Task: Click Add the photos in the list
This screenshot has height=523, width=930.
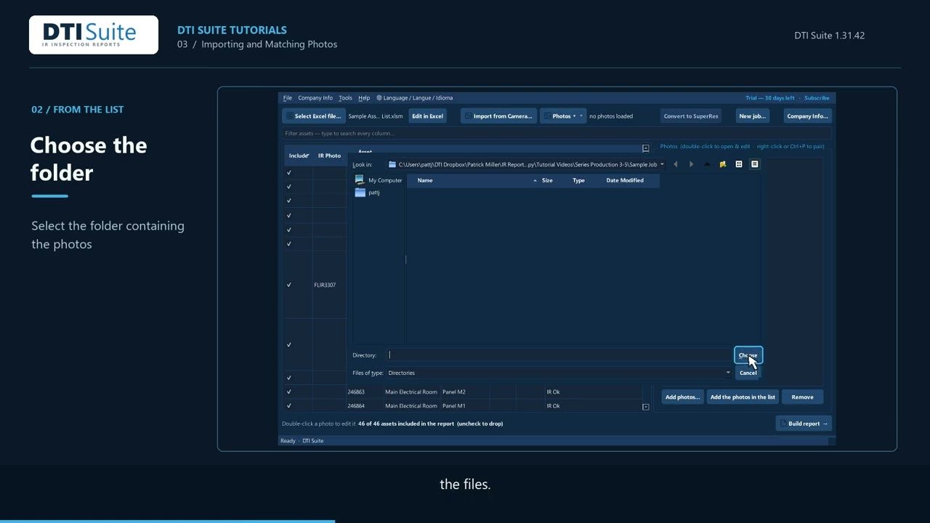Action: pos(743,397)
